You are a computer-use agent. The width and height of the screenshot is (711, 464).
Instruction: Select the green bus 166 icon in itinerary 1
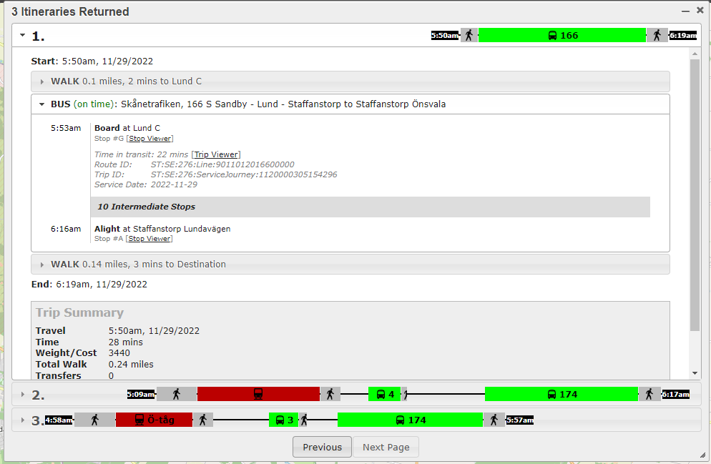pos(562,34)
